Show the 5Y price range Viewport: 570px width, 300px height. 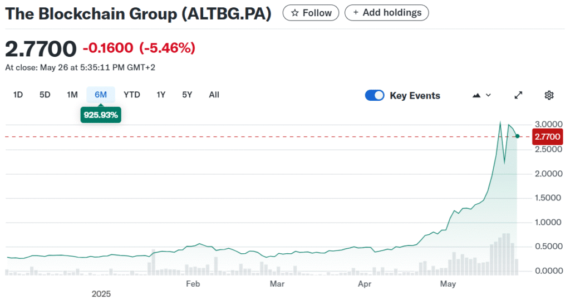click(187, 95)
